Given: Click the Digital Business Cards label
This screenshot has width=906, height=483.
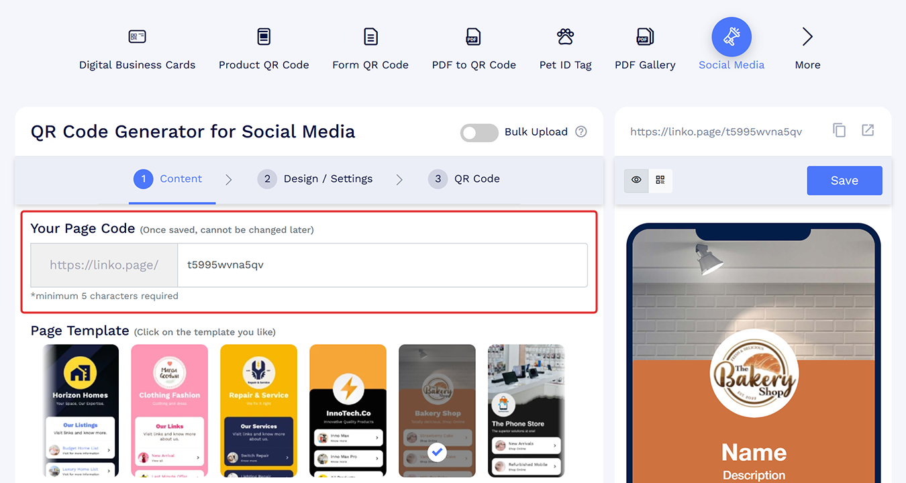Looking at the screenshot, I should point(137,65).
